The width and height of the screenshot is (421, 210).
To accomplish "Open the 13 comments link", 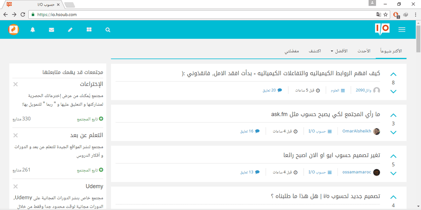I will click(x=250, y=172).
